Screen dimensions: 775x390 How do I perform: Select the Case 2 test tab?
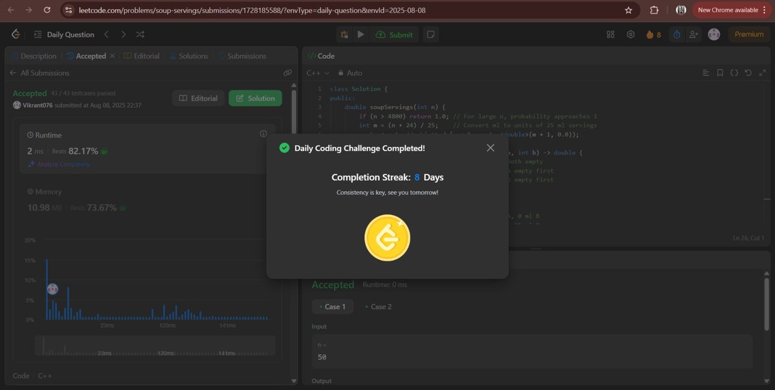click(378, 307)
